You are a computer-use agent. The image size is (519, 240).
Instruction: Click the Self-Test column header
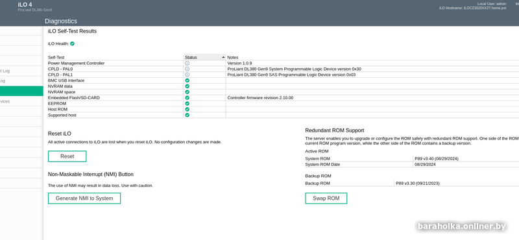tap(56, 57)
